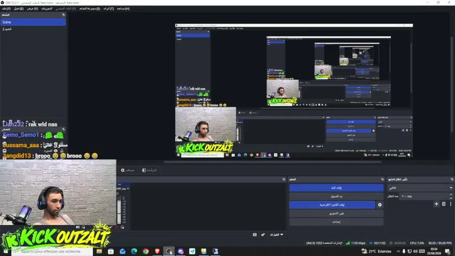Click the OBS Studio taskbar icon

[169, 251]
